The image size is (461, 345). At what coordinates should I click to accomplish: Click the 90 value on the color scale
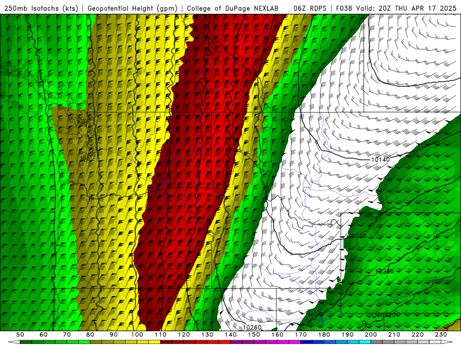(x=114, y=335)
